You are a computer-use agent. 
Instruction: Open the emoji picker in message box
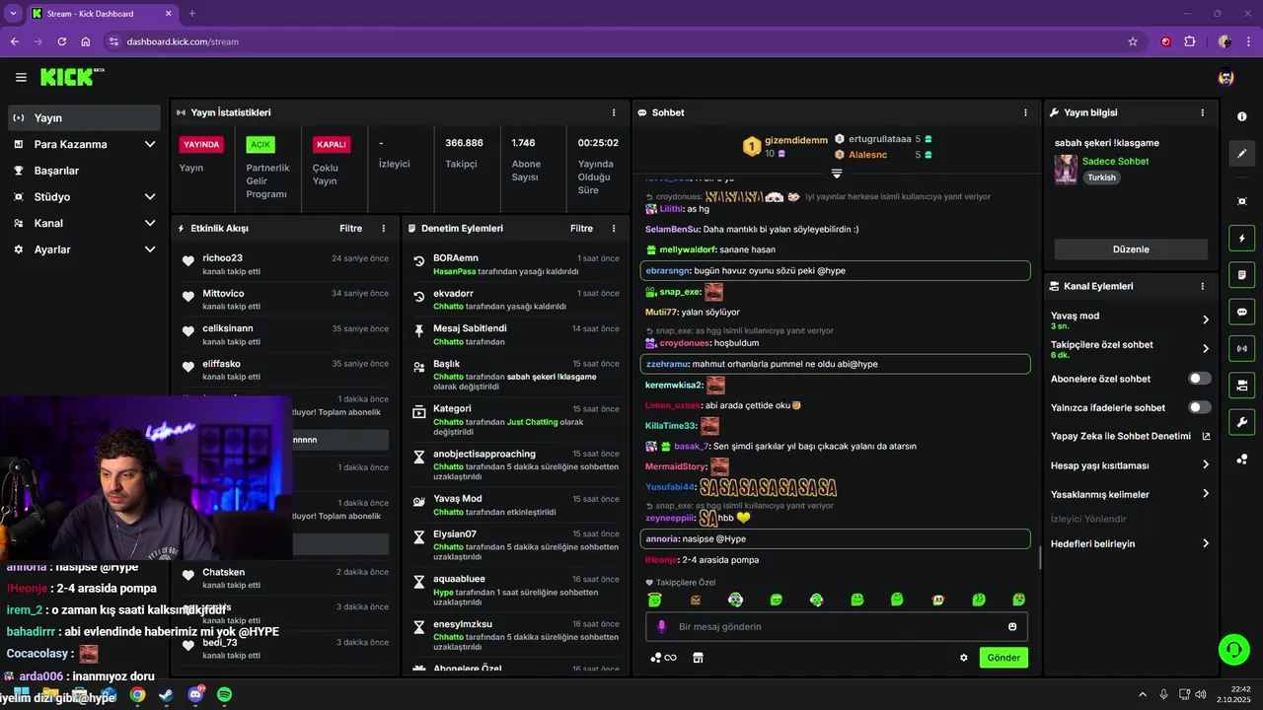click(1012, 626)
